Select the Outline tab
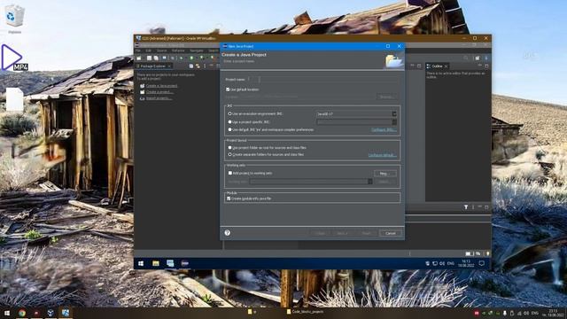Viewport: 567px width, 319px height. [437, 66]
